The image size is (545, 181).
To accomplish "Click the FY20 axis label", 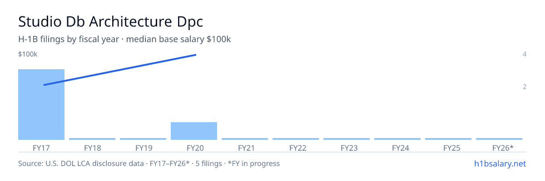I will [194, 148].
